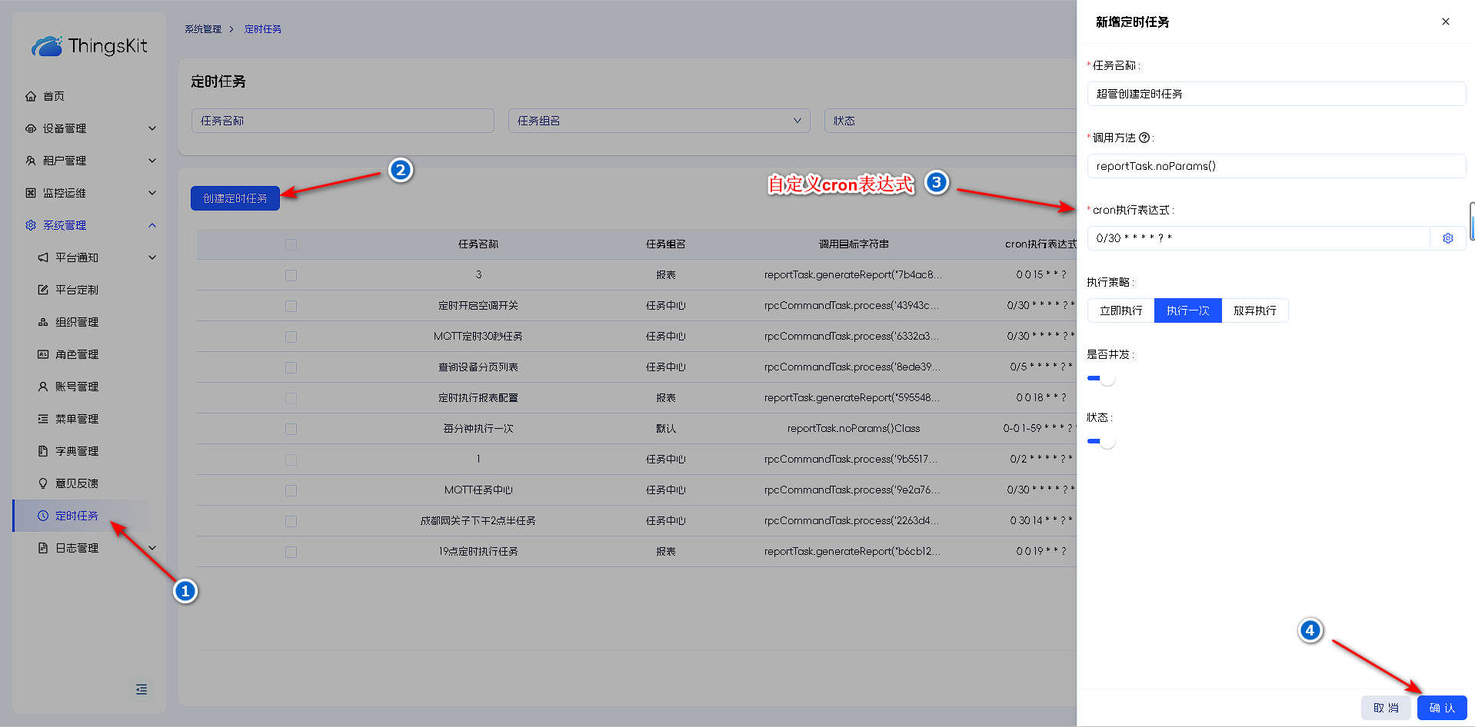Close the 新增定时任务 drawer
This screenshot has width=1475, height=727.
coord(1445,22)
